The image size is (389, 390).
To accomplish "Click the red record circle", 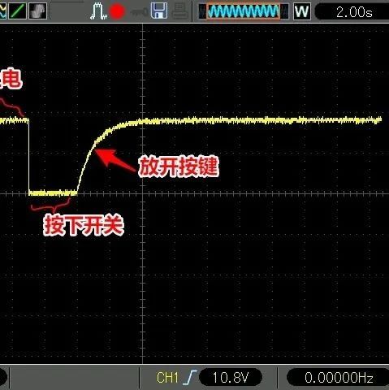I will tap(117, 11).
